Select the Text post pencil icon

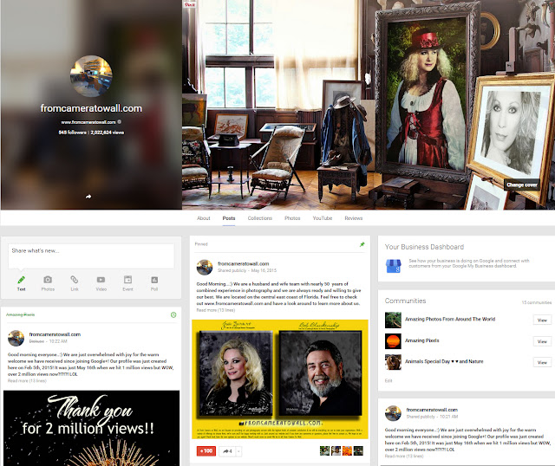point(21,280)
